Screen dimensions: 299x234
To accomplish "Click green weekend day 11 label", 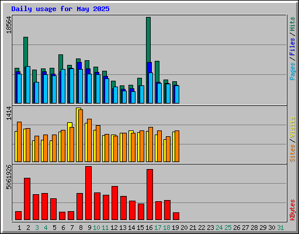I will [105, 228].
